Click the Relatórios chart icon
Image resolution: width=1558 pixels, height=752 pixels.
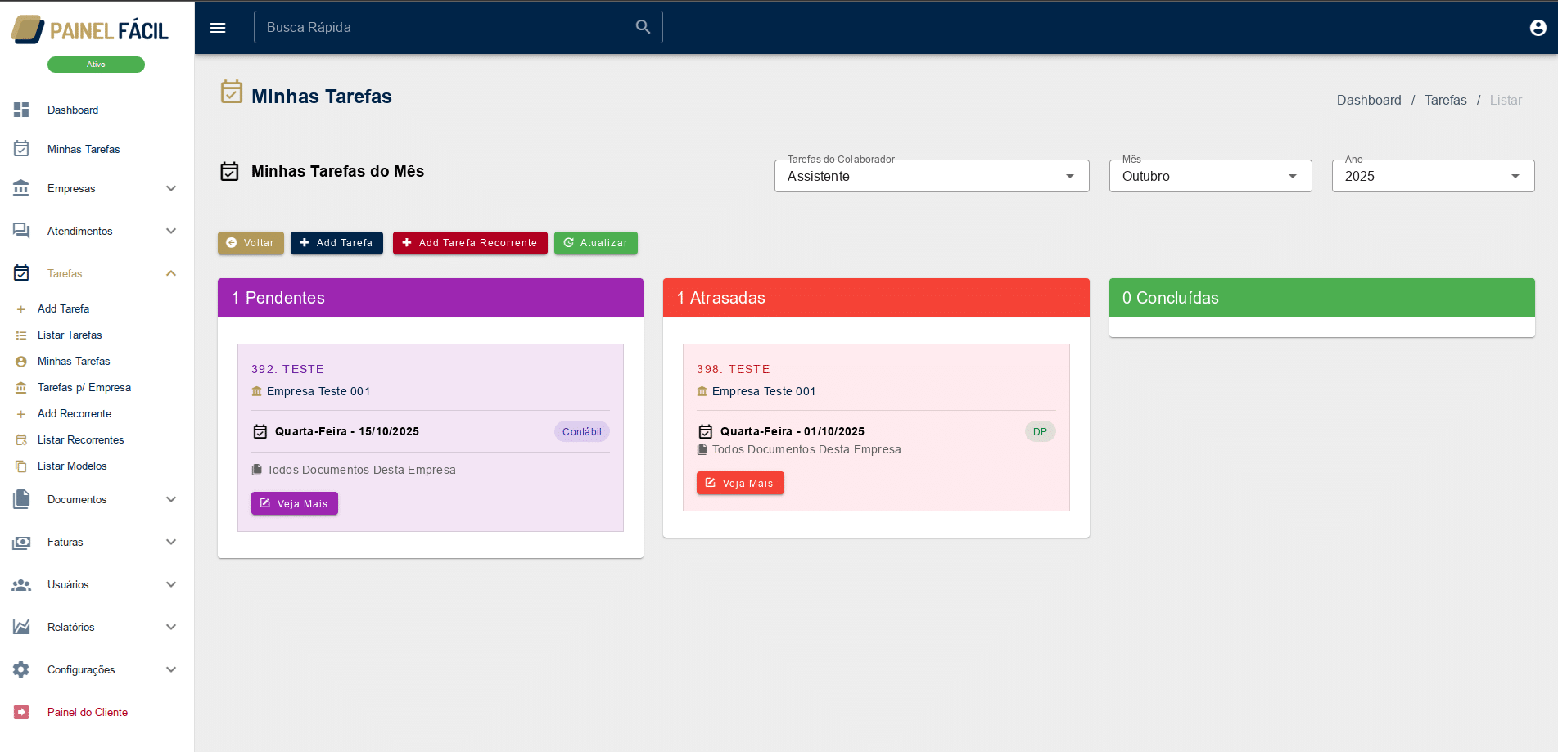(21, 627)
